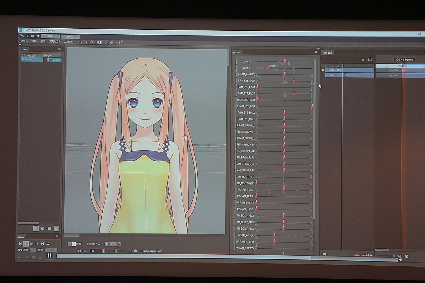The width and height of the screenshot is (425, 283).
Task: Zoom out the viewport with minus magnifier
Action: [x=130, y=251]
